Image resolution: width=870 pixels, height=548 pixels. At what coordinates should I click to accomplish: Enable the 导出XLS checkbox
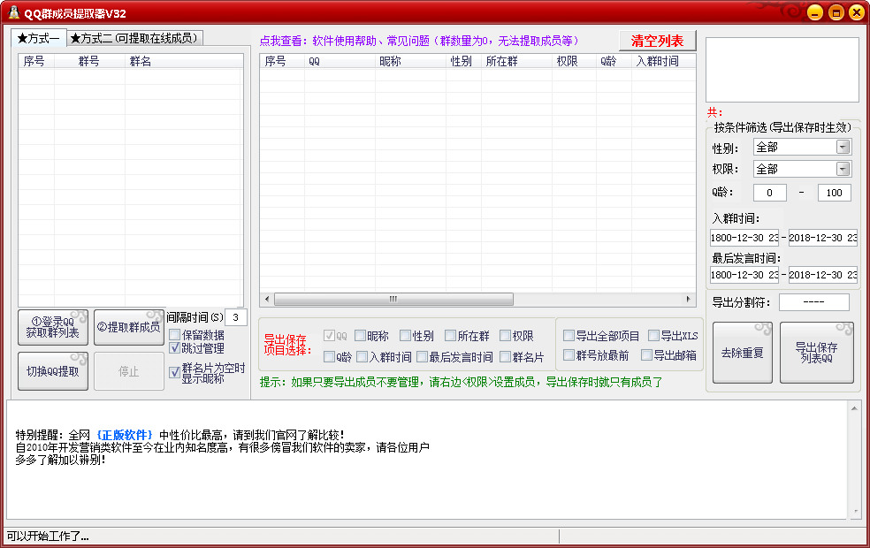click(x=653, y=335)
